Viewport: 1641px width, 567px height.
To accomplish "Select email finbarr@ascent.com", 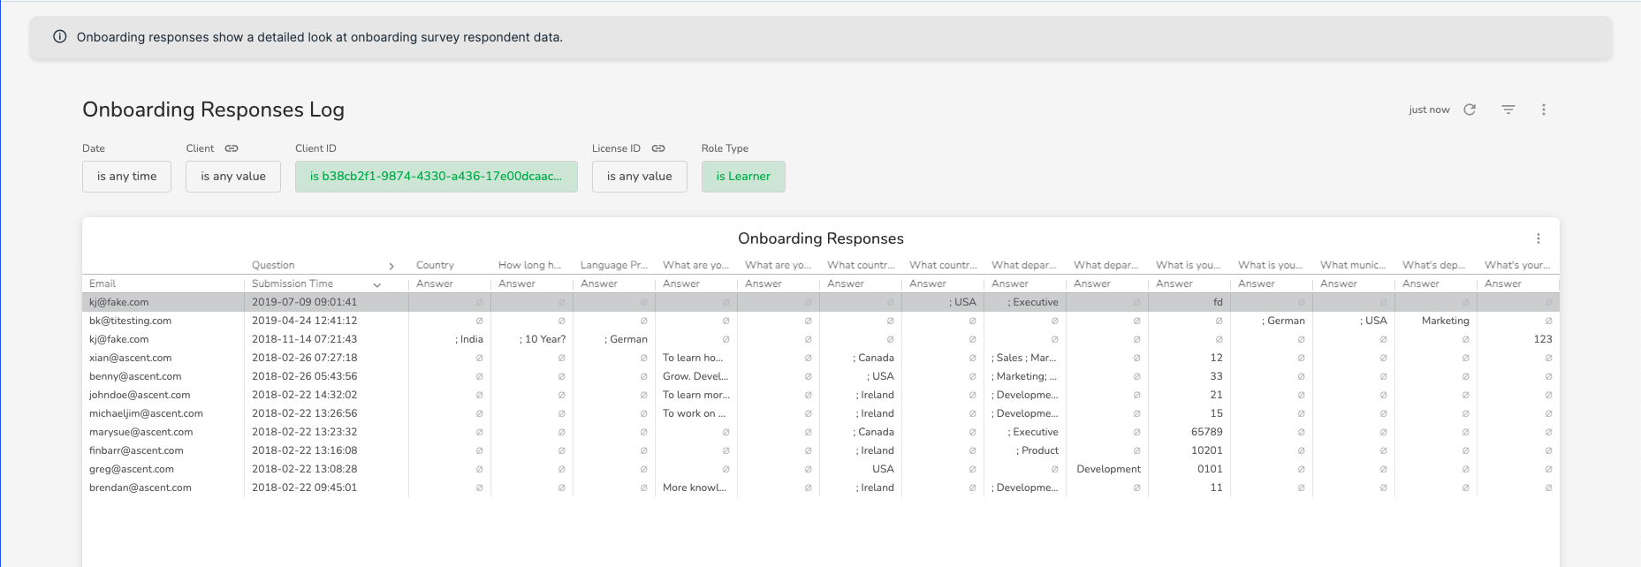I will pos(136,450).
